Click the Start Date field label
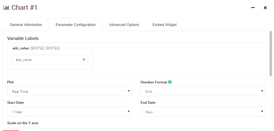This screenshot has height=131, width=274. pyautogui.click(x=15, y=103)
